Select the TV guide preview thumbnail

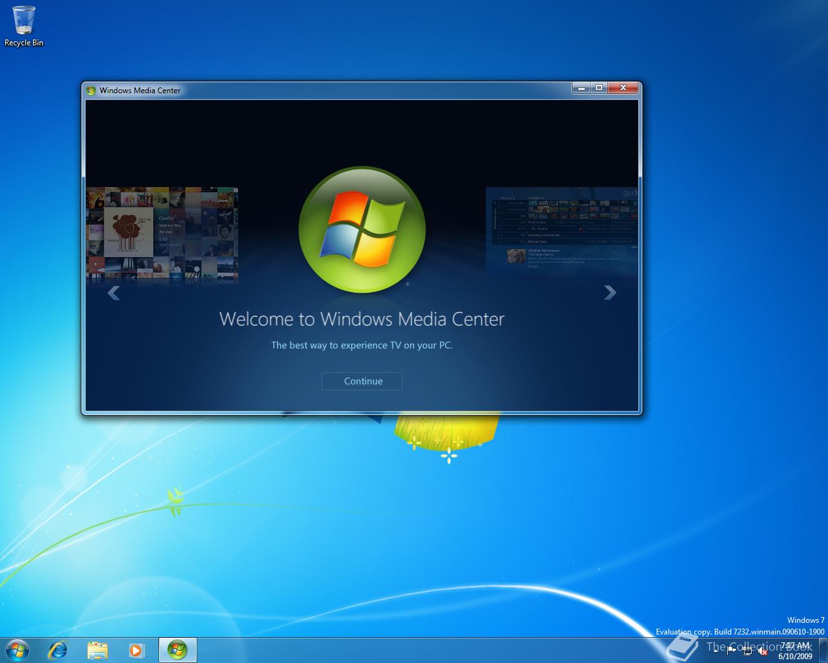[x=561, y=232]
